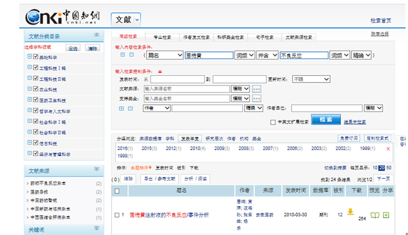Uncheck the 医药卫生科技 checkbox
The width and height of the screenshot is (408, 235).
click(36, 99)
